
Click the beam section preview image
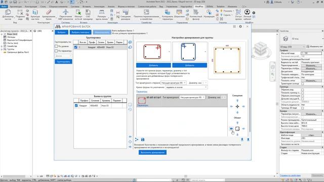227,61
